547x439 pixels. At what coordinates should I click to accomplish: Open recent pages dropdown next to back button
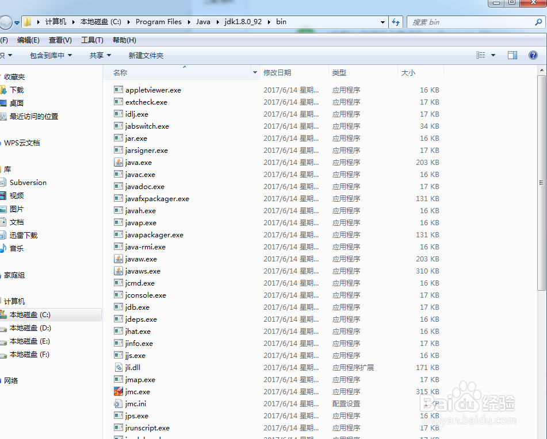click(17, 22)
